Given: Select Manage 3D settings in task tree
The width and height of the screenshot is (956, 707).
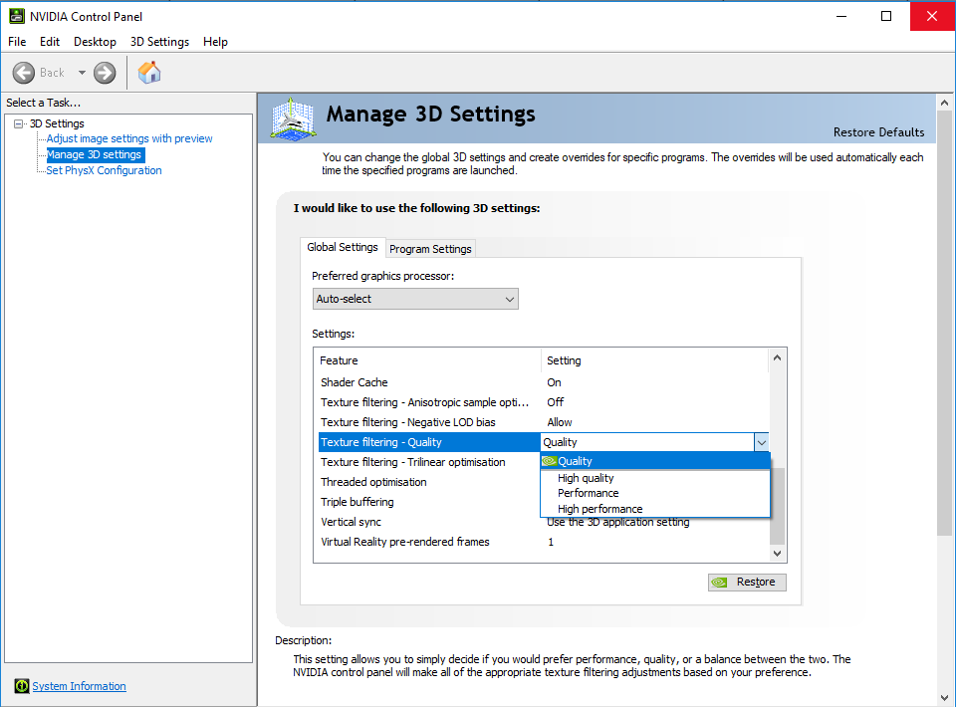Looking at the screenshot, I should (x=94, y=154).
